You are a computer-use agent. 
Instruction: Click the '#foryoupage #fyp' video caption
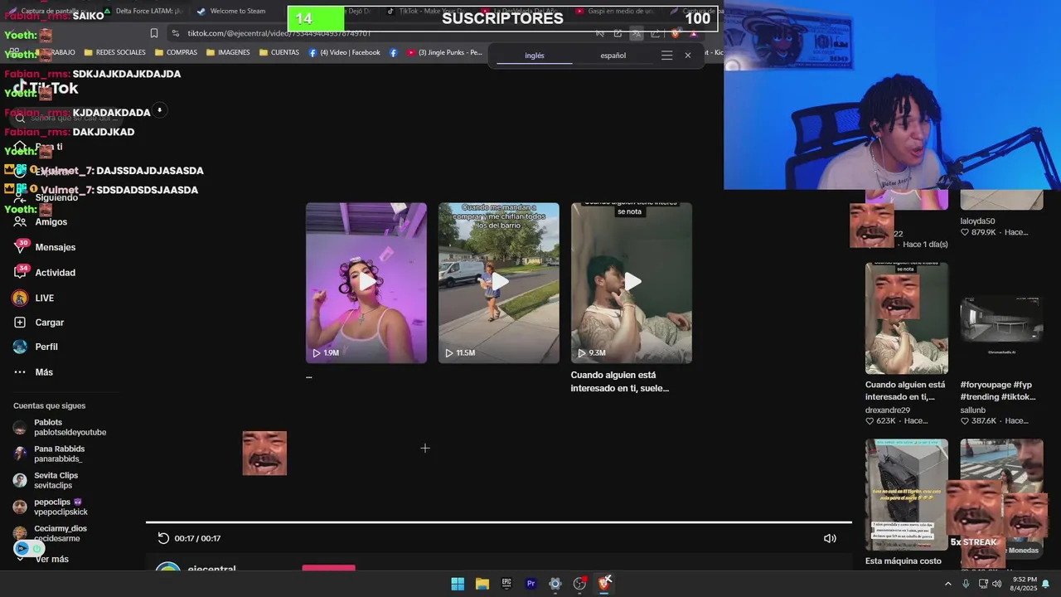click(997, 391)
